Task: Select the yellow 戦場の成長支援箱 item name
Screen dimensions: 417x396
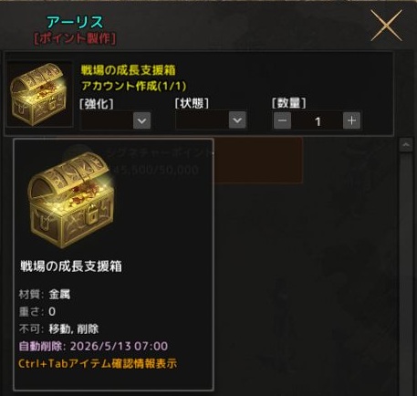Action: (128, 70)
